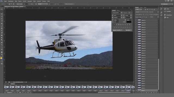
Task: Select the Pen tool
Action: tap(2, 43)
